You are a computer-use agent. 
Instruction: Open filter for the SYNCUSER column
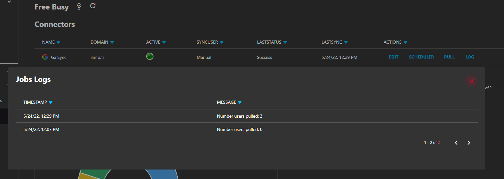click(222, 42)
